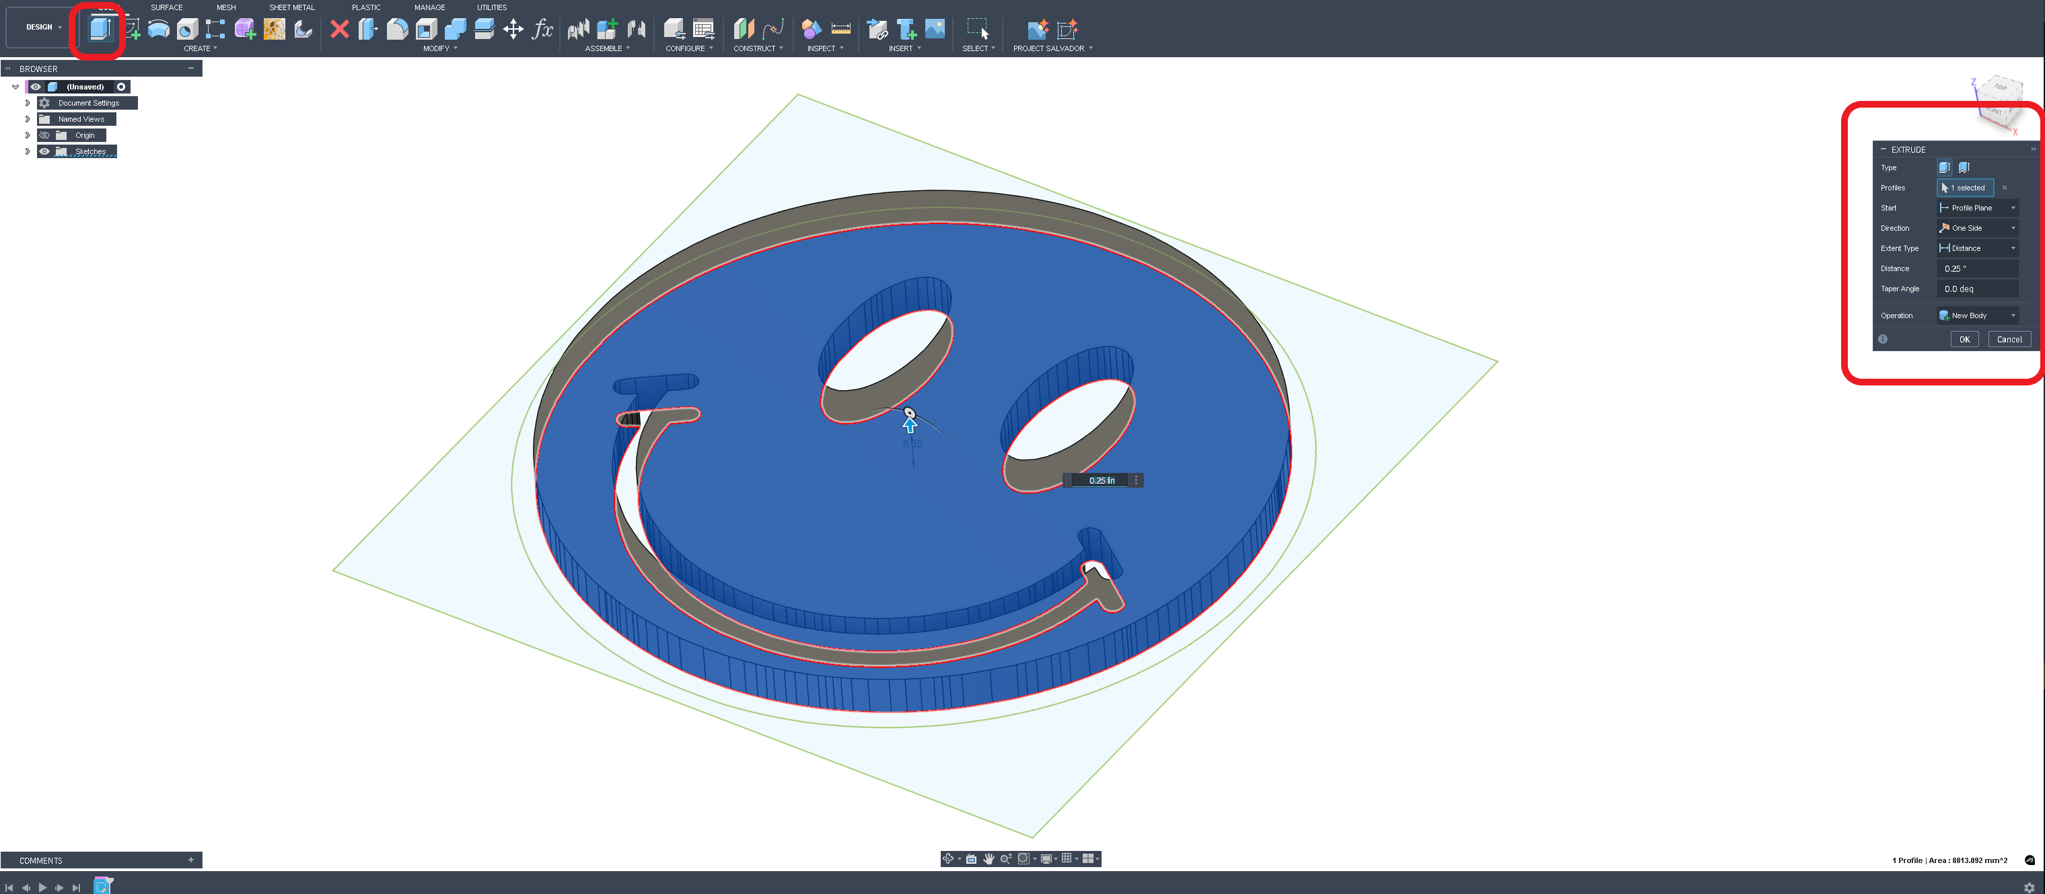
Task: Switch to the Sheet Metal tab
Action: click(291, 7)
